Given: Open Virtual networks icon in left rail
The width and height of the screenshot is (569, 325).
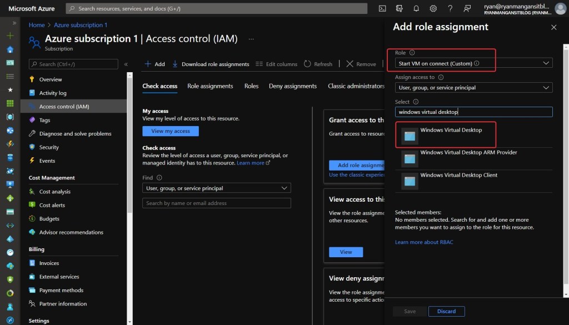Looking at the screenshot, I should (10, 225).
